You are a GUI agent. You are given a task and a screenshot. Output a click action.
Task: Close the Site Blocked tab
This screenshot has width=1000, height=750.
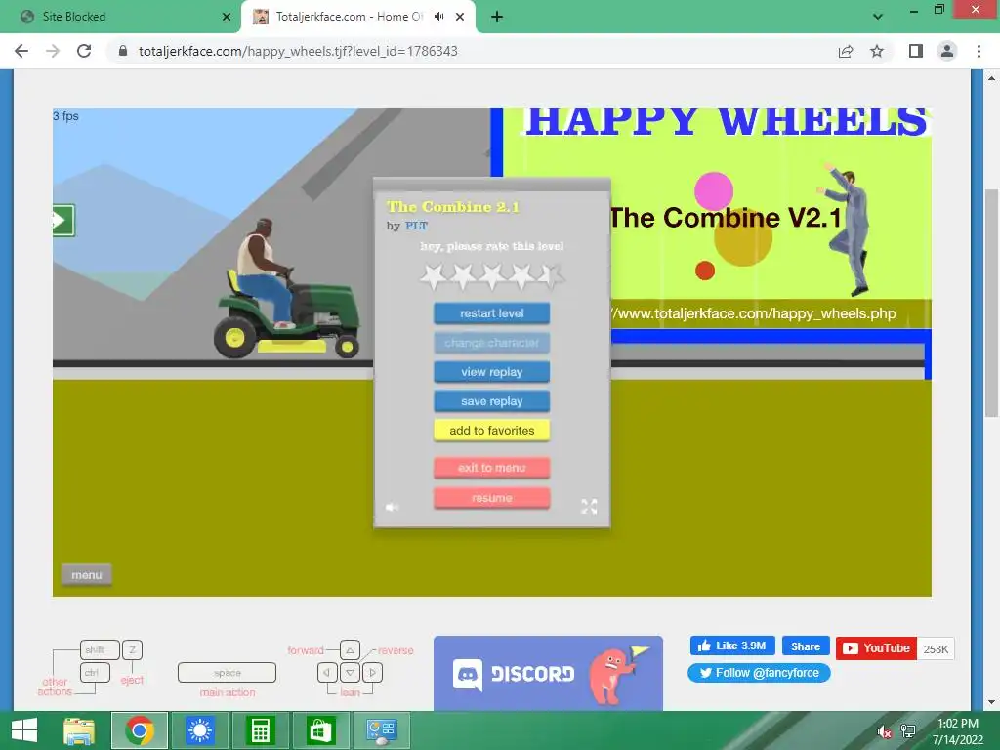coord(227,17)
